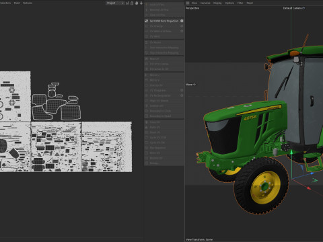Viewport: 323px width, 242px height.
Task: Choose UV Unwrap command
Action: 164,26
